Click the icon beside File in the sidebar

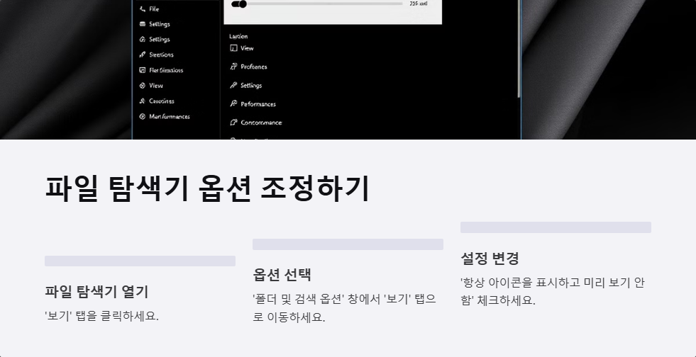point(142,9)
